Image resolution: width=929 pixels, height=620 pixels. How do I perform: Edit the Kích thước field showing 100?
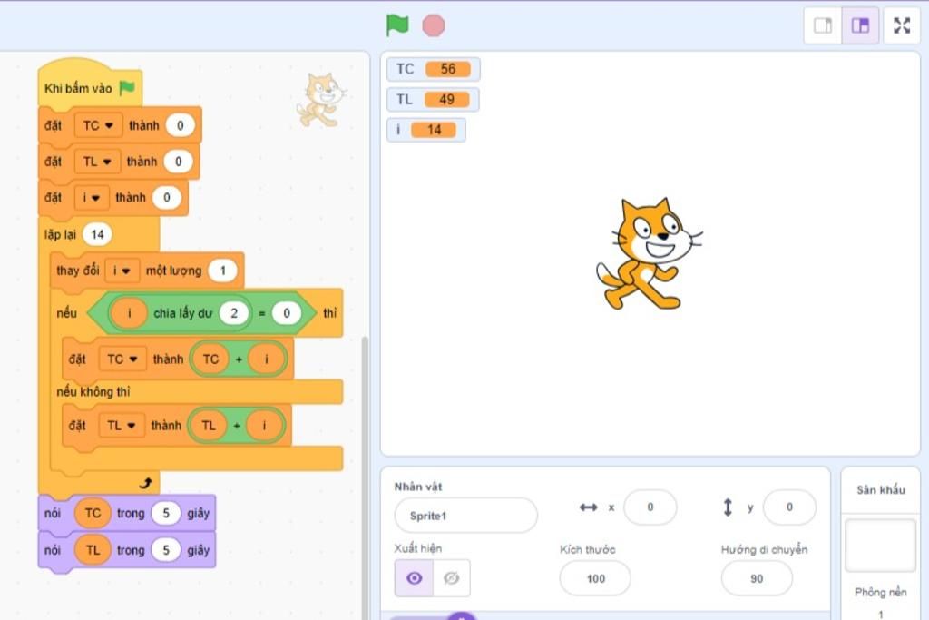tap(595, 578)
